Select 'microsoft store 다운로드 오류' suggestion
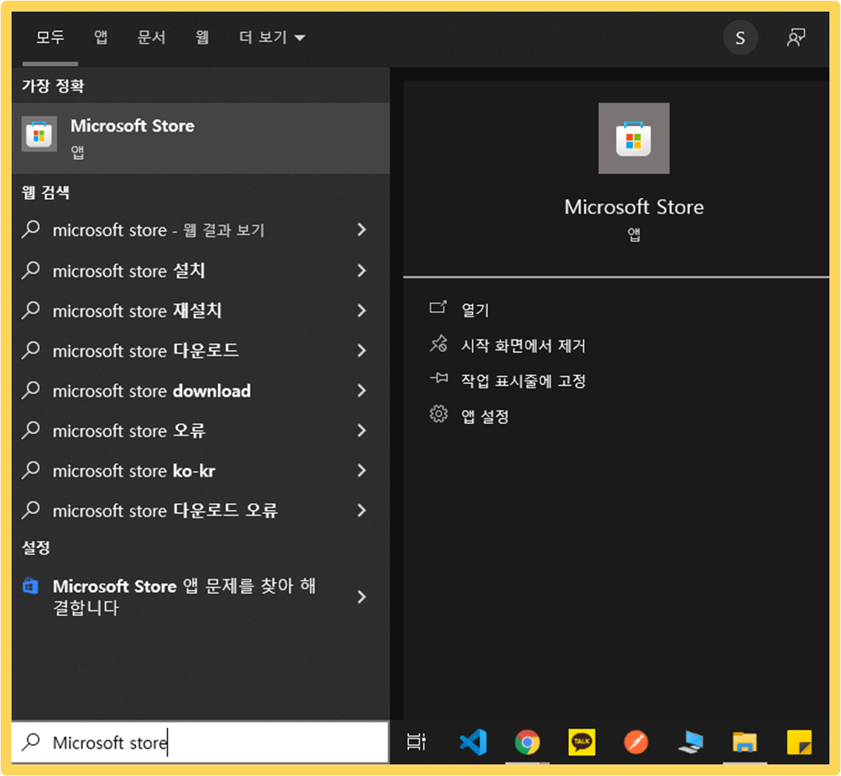 pos(201,510)
